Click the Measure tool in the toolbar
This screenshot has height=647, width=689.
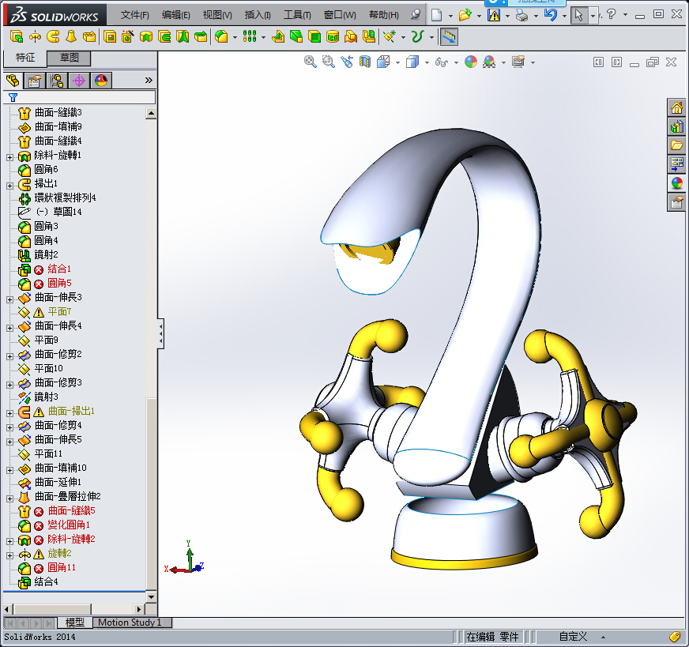448,36
